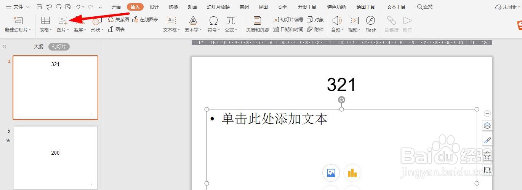Image resolution: width=522 pixels, height=190 pixels.
Task: Click the chart placeholder icon in slide
Action: point(352,173)
